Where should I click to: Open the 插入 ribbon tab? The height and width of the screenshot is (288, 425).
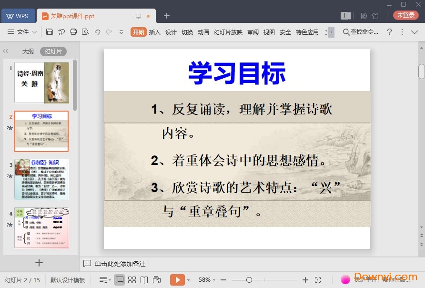154,32
